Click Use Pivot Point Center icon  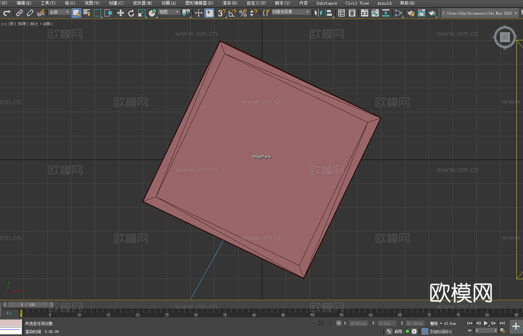click(186, 13)
